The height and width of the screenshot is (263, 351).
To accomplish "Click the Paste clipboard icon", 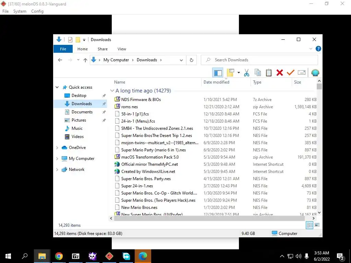I will 269,73.
